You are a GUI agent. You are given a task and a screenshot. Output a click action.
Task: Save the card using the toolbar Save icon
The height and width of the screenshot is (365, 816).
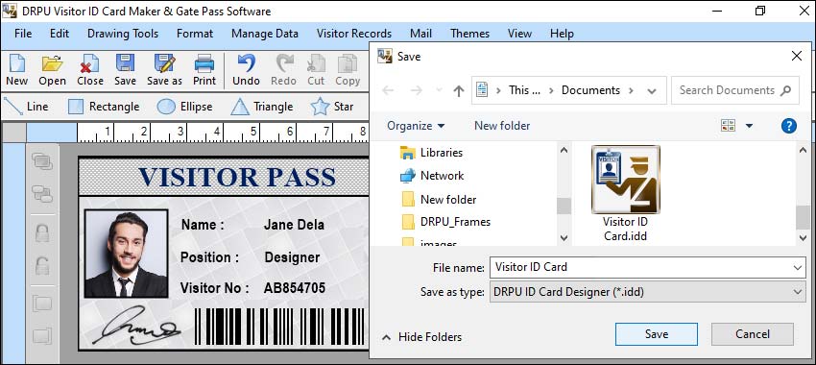[x=125, y=70]
